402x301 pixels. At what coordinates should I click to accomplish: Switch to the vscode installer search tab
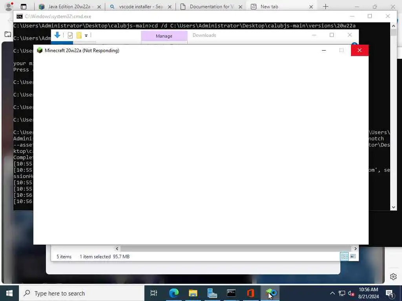pyautogui.click(x=141, y=7)
